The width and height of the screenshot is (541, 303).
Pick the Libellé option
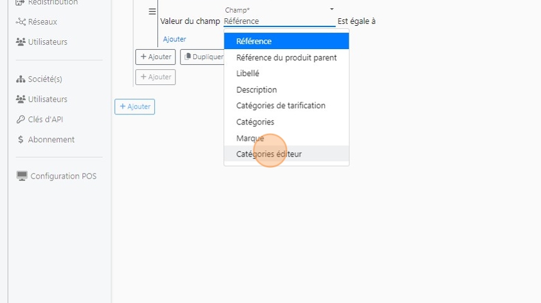tap(286, 74)
